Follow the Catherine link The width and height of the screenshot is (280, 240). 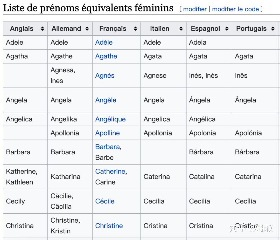click(110, 172)
